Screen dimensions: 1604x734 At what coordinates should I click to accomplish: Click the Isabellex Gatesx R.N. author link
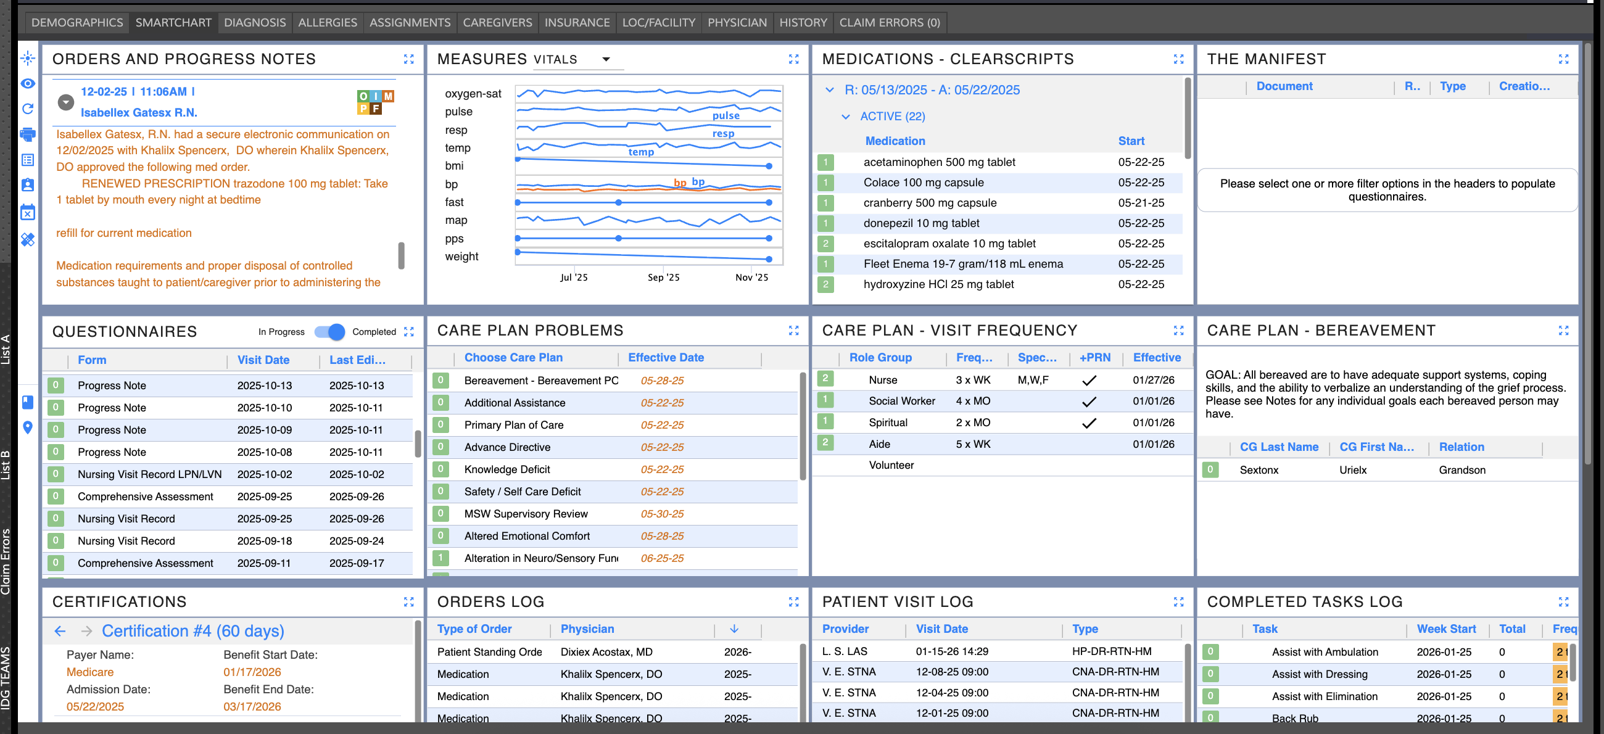(139, 113)
